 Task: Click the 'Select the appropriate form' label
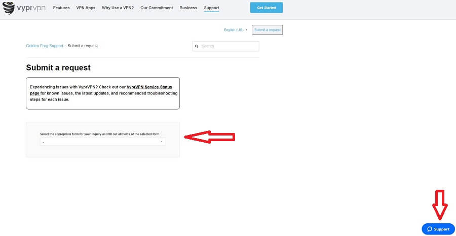click(100, 134)
